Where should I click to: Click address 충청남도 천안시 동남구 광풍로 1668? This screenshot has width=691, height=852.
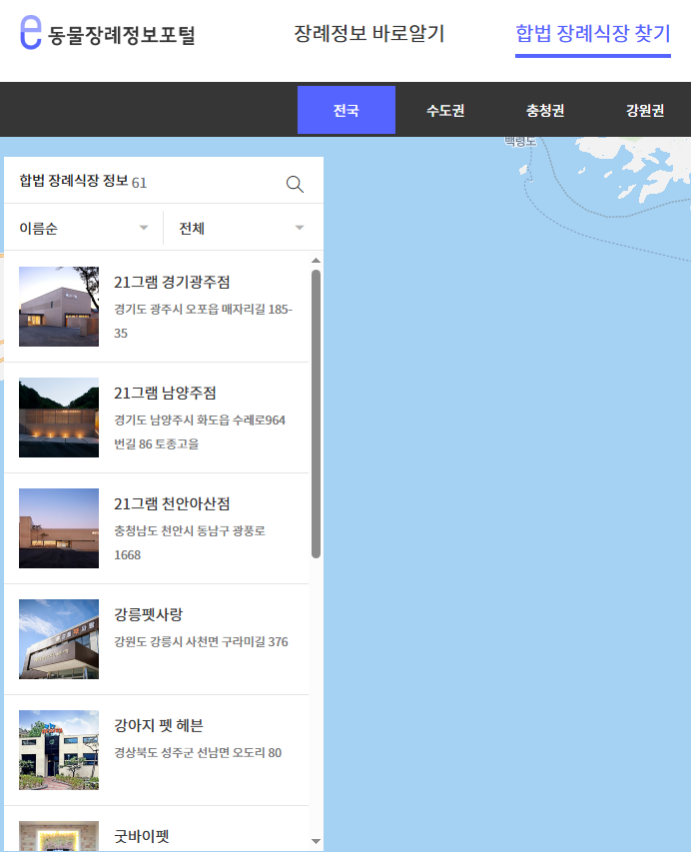[x=190, y=542]
